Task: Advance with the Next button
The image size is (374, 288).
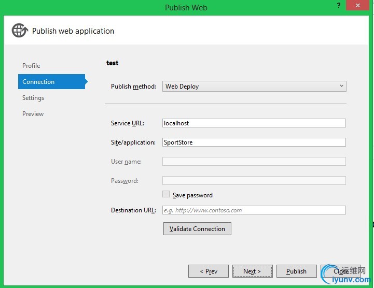Action: pyautogui.click(x=252, y=271)
